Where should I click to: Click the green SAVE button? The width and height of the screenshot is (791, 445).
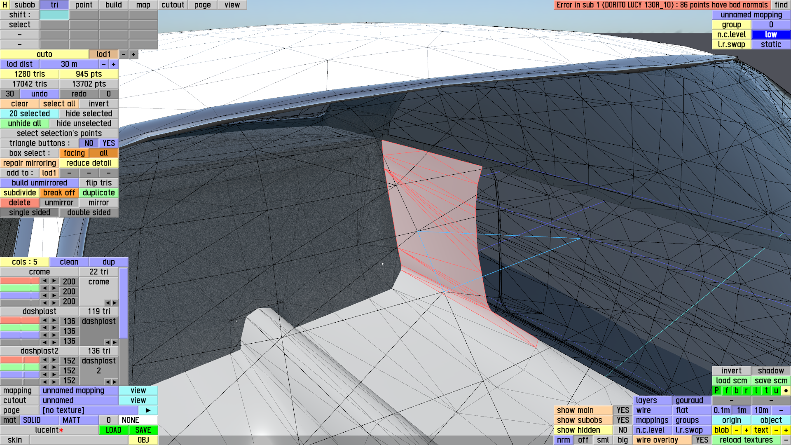tap(143, 430)
